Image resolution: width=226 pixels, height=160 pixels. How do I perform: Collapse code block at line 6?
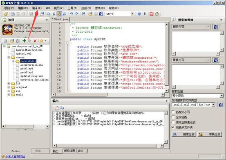tap(67, 43)
